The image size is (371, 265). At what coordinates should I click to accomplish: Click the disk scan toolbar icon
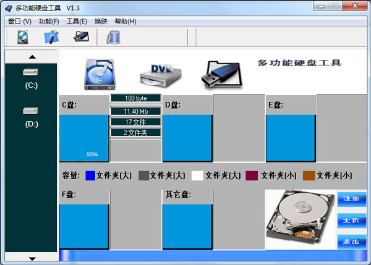(x=23, y=37)
